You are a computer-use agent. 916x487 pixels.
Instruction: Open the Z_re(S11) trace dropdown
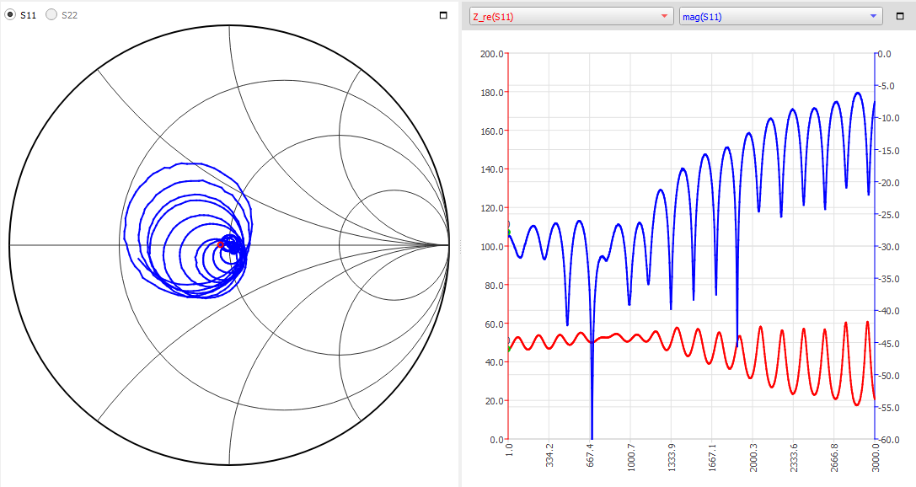click(570, 16)
